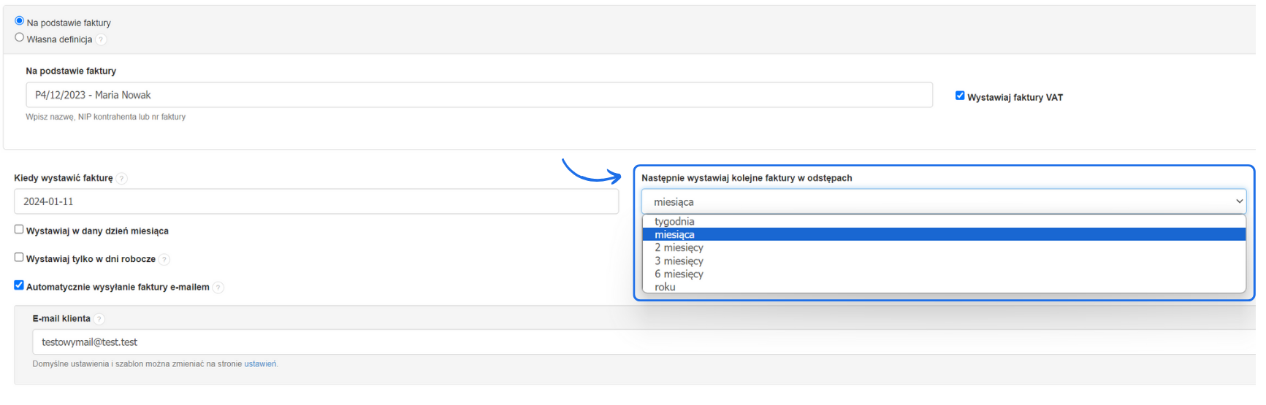Uncheck Wystawiaj faktury VAT checkbox

[960, 96]
